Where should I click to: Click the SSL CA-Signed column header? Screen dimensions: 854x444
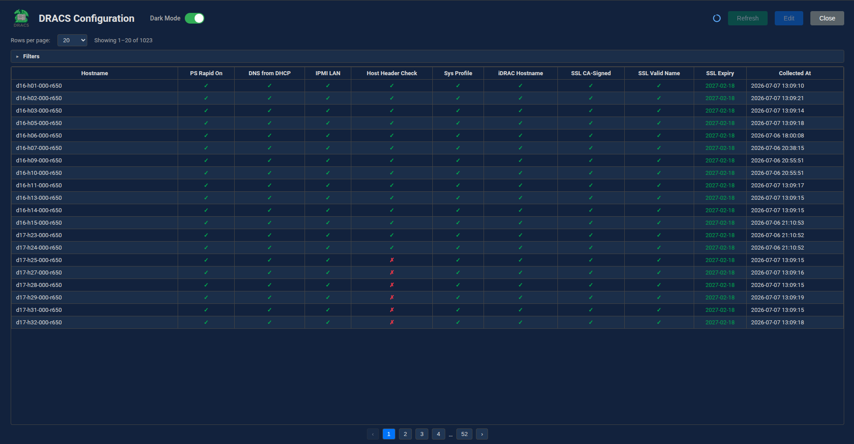click(x=591, y=73)
